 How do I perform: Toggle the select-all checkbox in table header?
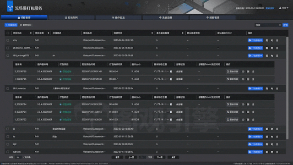8,33
